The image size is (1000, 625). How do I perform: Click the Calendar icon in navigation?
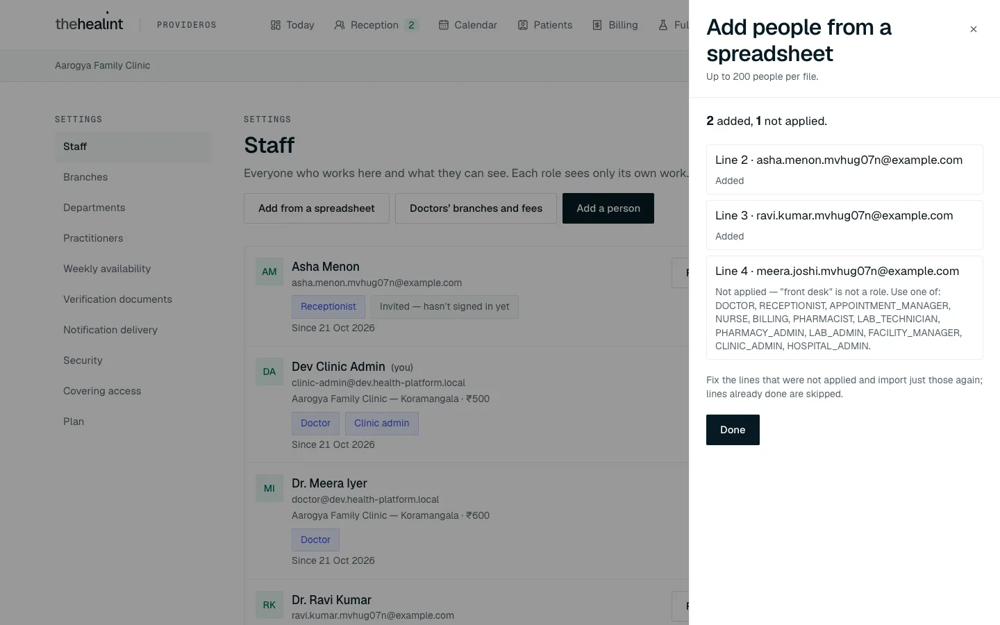pyautogui.click(x=444, y=25)
